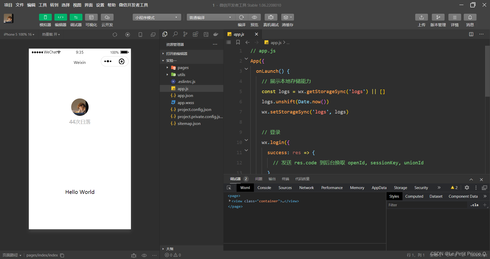Toggle the simulator (模拟器) panel

point(45,17)
